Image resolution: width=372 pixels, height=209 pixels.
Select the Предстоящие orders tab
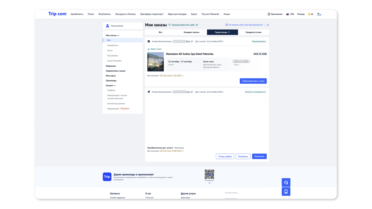(x=222, y=32)
